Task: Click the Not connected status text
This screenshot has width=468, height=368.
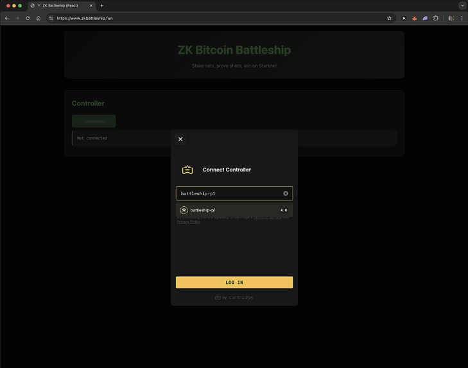Action: tap(92, 138)
